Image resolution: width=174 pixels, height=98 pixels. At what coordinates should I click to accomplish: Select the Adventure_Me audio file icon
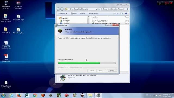click(18, 30)
